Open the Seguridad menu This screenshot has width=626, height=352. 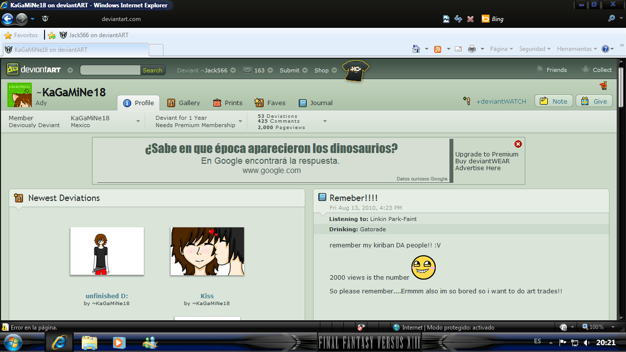[x=535, y=49]
